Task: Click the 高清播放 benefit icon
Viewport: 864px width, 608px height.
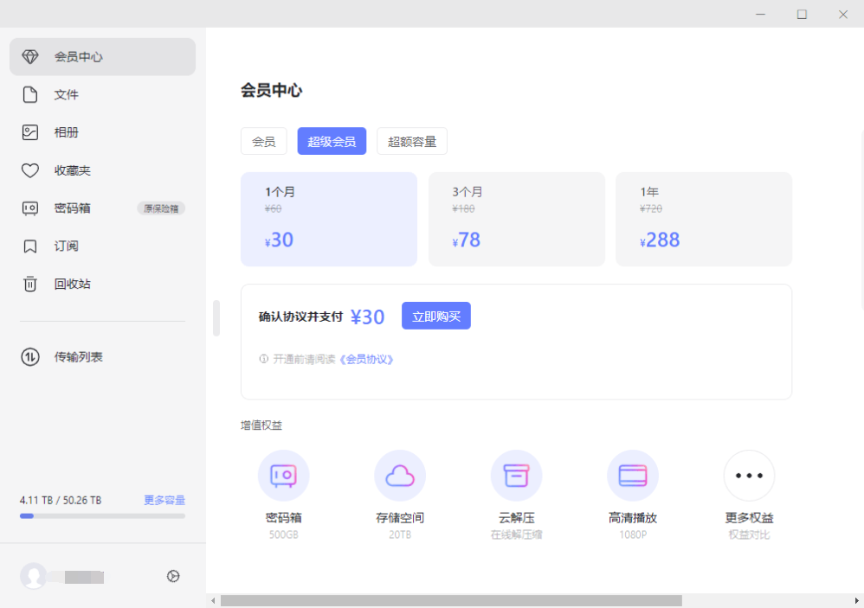Action: pyautogui.click(x=632, y=475)
